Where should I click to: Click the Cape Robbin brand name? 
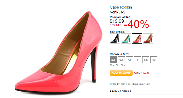coord(121,7)
